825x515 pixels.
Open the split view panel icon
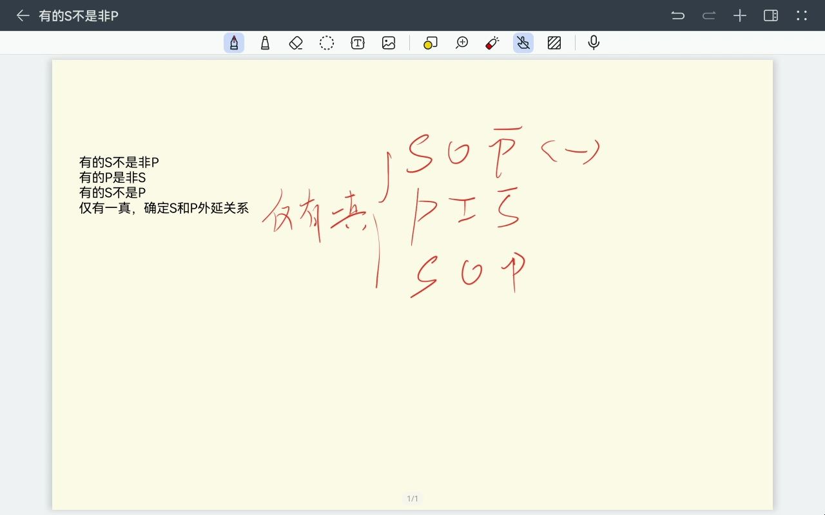pyautogui.click(x=771, y=15)
